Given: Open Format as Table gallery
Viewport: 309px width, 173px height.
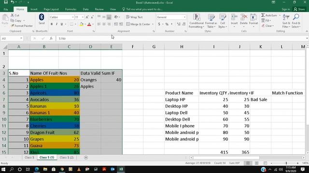Looking at the screenshot, I should 211,21.
